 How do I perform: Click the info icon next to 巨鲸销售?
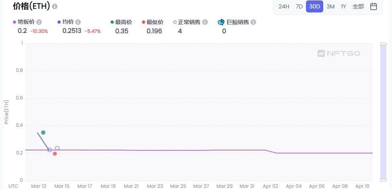tap(253, 22)
